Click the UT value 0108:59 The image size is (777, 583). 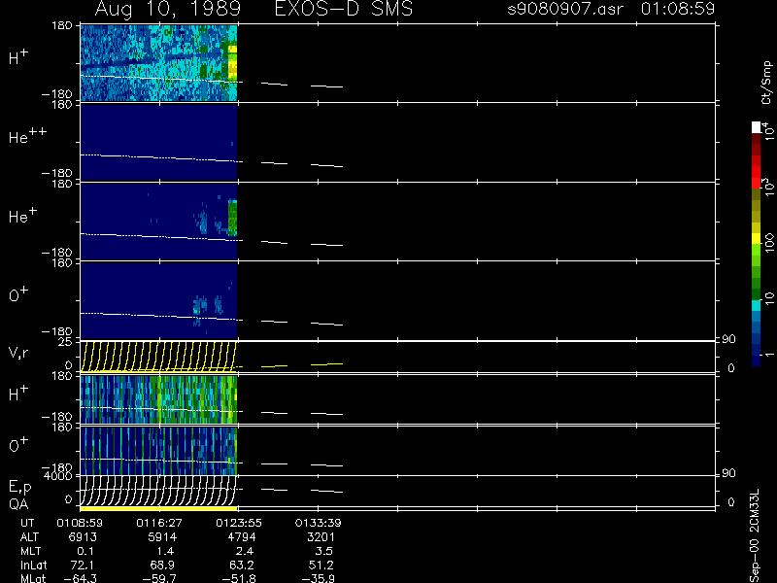pos(80,523)
